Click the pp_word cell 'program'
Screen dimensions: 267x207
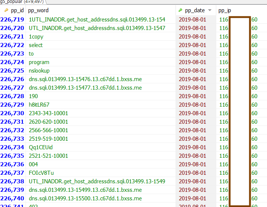click(101, 62)
